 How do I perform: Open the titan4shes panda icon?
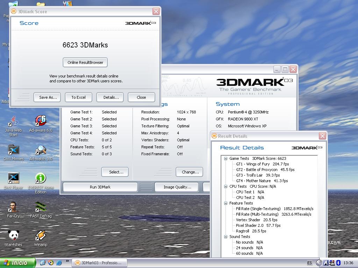click(13, 236)
